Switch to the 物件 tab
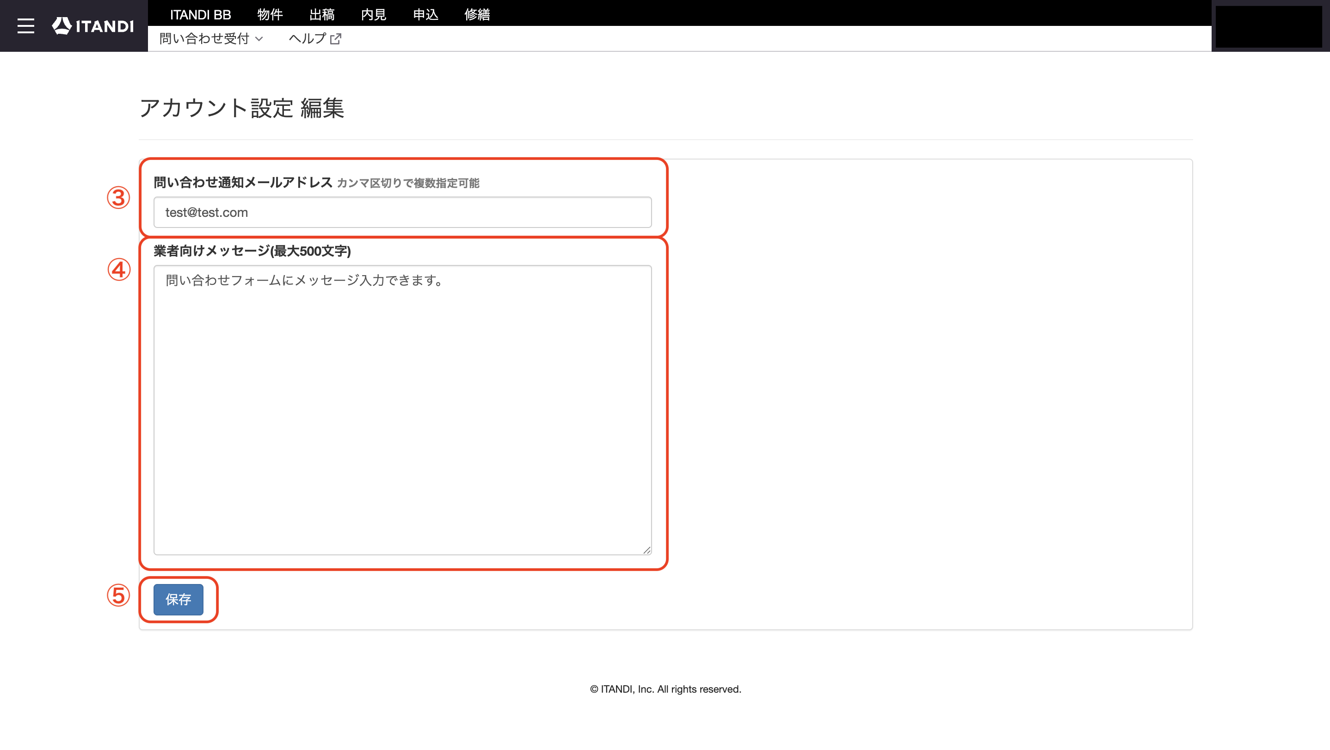The height and width of the screenshot is (750, 1330). click(270, 14)
